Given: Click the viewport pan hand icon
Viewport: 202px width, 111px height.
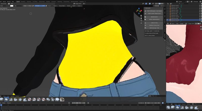Looking at the screenshot, I should pos(141,18).
